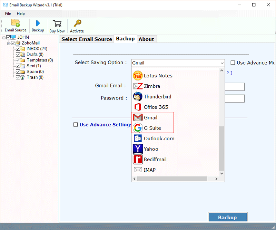The width and height of the screenshot is (276, 230).
Task: Click the Spam folder icon
Action: (22, 71)
